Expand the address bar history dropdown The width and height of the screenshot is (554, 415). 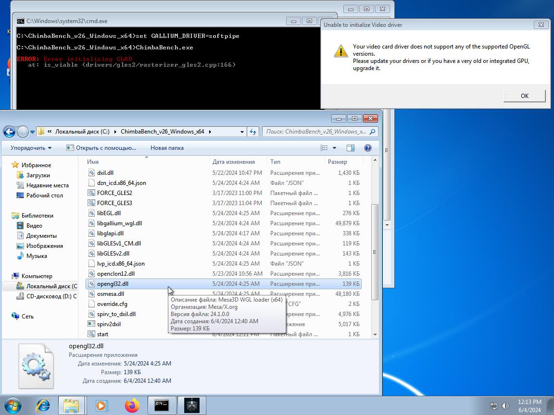(242, 132)
